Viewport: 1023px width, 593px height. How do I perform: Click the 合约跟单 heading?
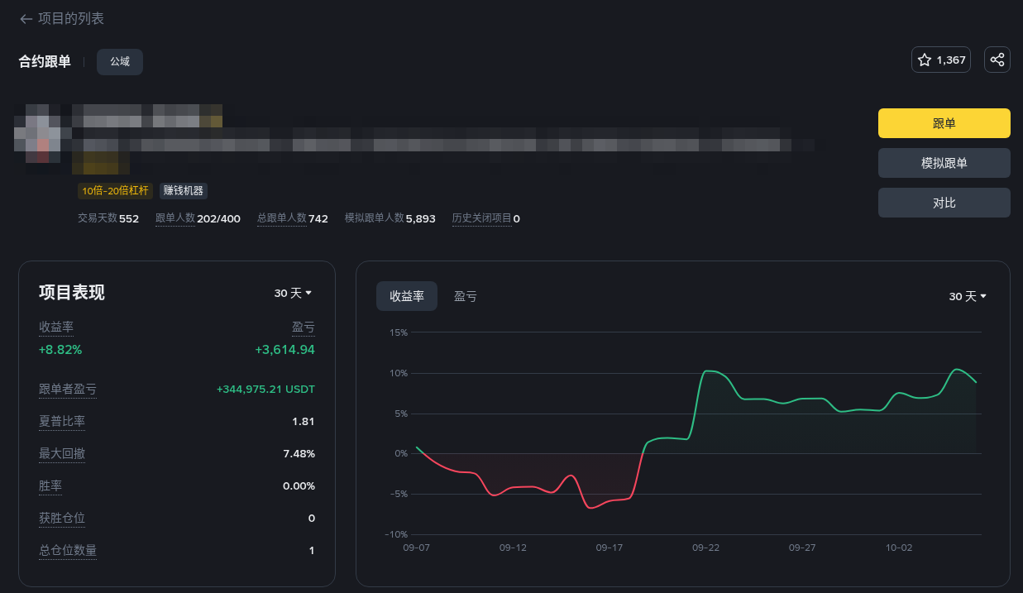(x=45, y=62)
